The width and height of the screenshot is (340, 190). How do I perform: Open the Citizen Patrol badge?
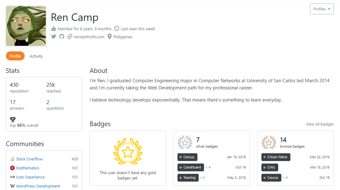click(276, 157)
